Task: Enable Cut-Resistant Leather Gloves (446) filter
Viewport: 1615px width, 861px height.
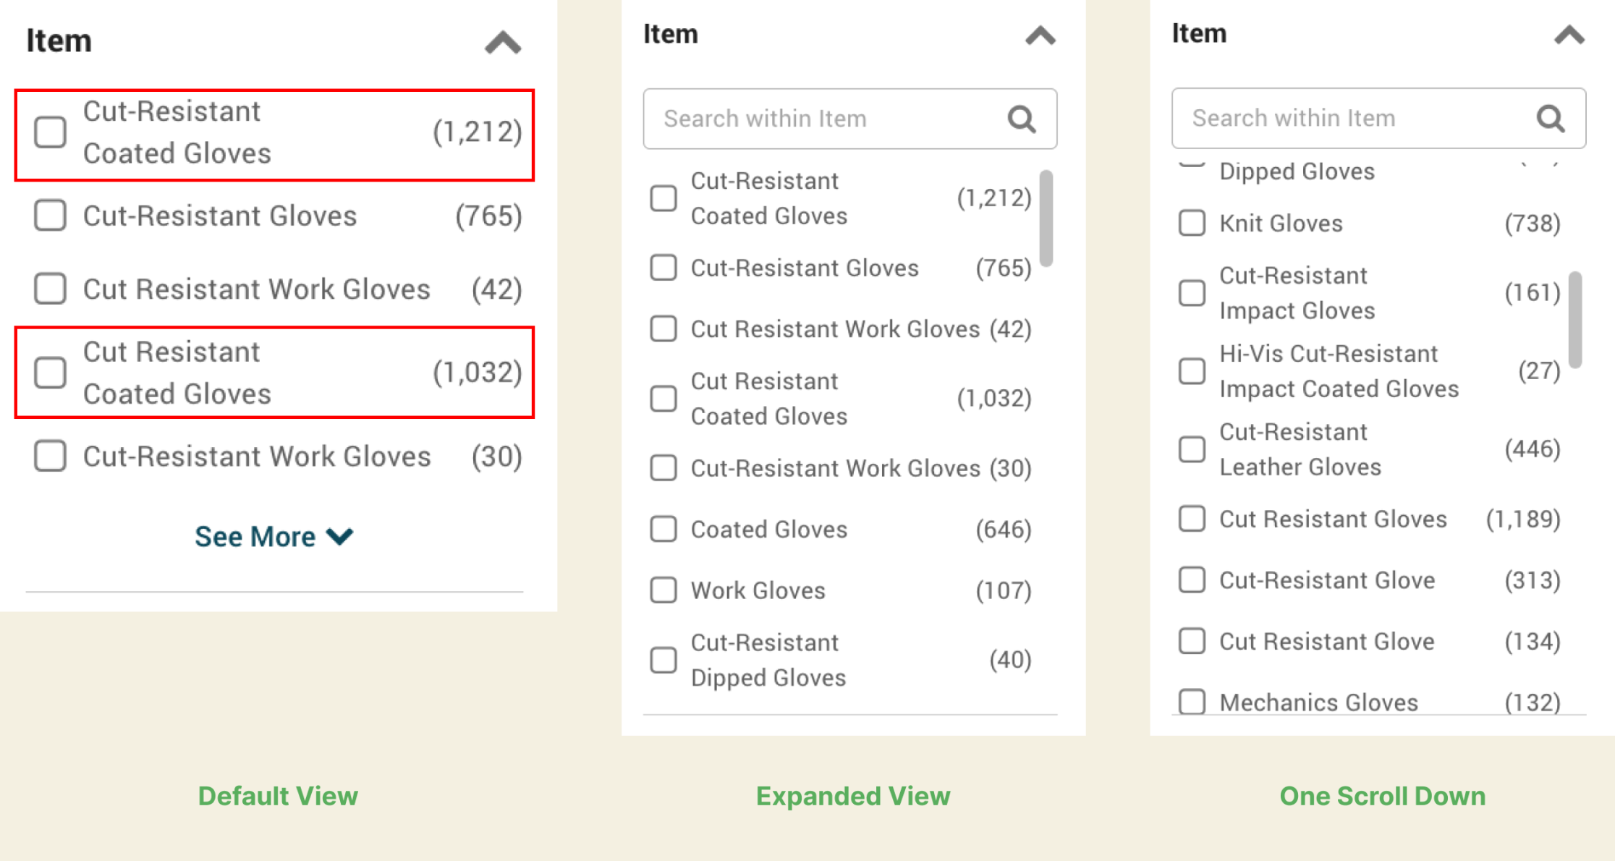Action: coord(1192,449)
